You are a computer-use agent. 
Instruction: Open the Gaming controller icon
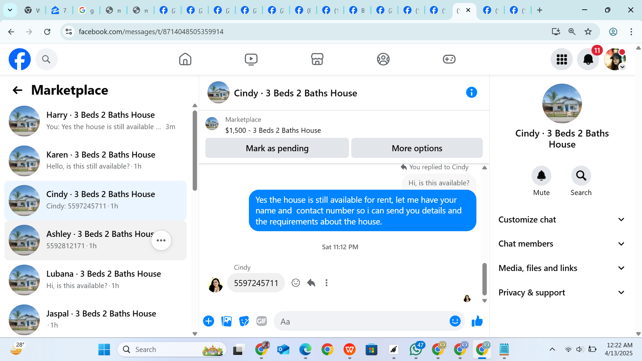tap(449, 59)
